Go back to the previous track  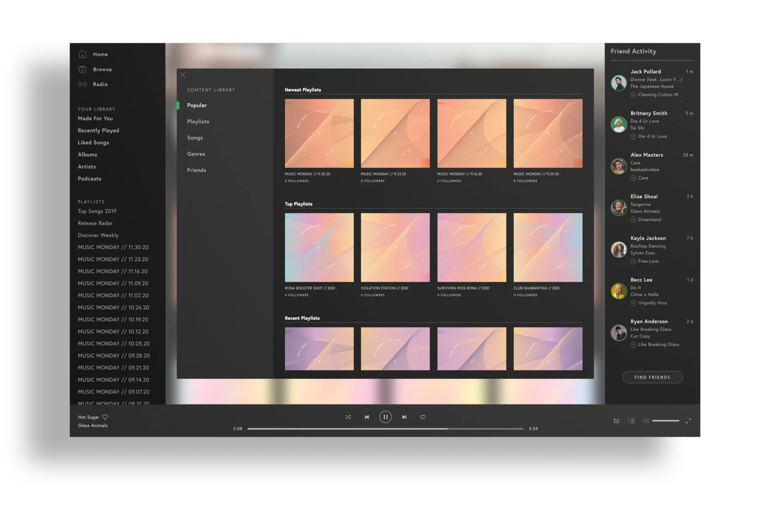click(367, 417)
